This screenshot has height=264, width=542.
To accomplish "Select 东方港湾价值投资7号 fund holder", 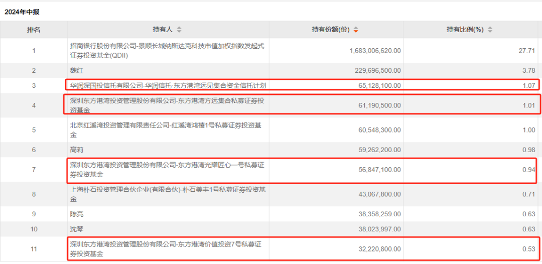I will (167, 249).
